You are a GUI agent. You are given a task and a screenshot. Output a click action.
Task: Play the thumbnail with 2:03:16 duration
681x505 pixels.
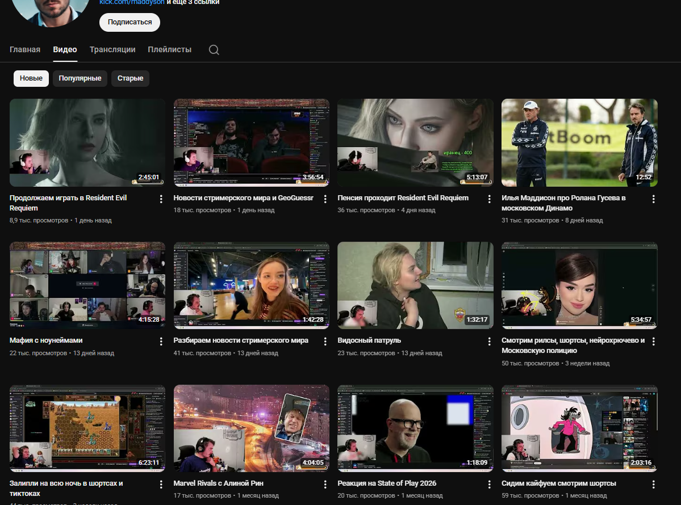point(579,428)
